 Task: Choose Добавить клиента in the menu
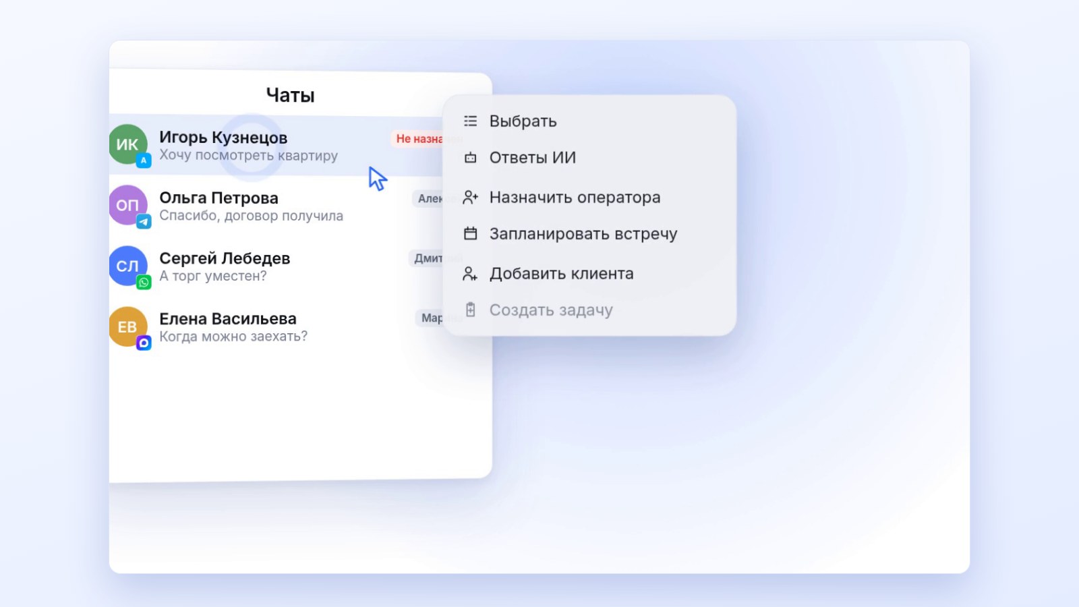[589, 273]
